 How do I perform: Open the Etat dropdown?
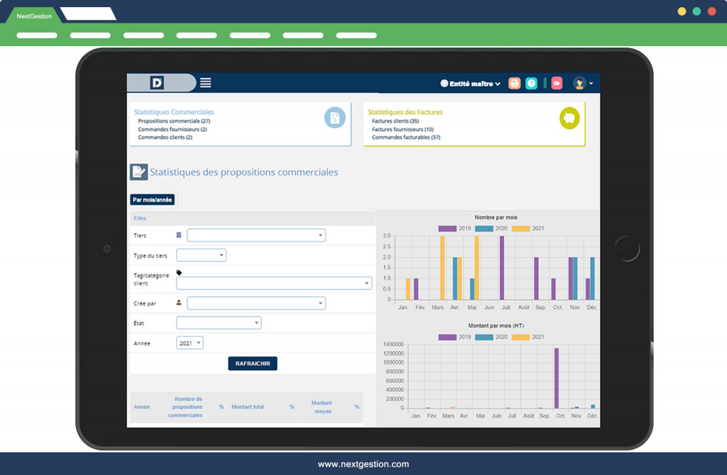pos(219,323)
